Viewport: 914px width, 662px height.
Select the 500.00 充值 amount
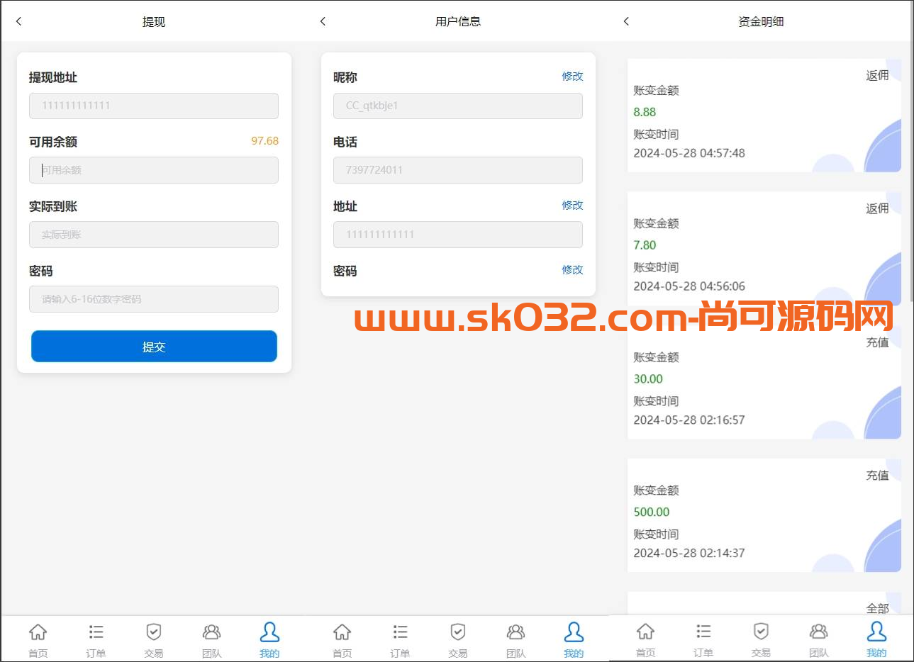[x=652, y=512]
